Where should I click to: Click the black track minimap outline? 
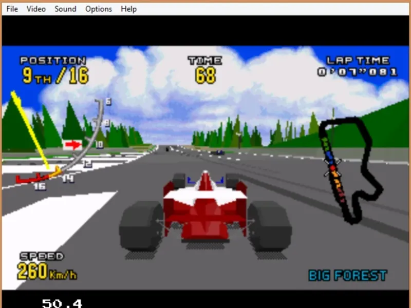pyautogui.click(x=351, y=170)
